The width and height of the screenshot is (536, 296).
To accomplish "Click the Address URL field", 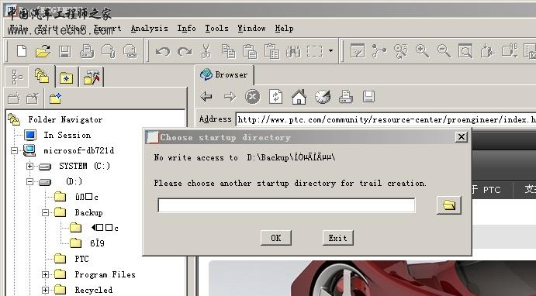I will pyautogui.click(x=386, y=119).
